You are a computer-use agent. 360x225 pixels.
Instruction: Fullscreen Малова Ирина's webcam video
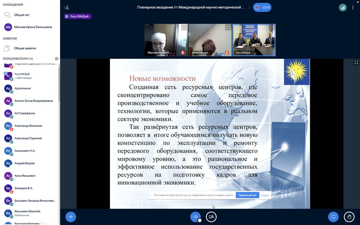click(184, 27)
